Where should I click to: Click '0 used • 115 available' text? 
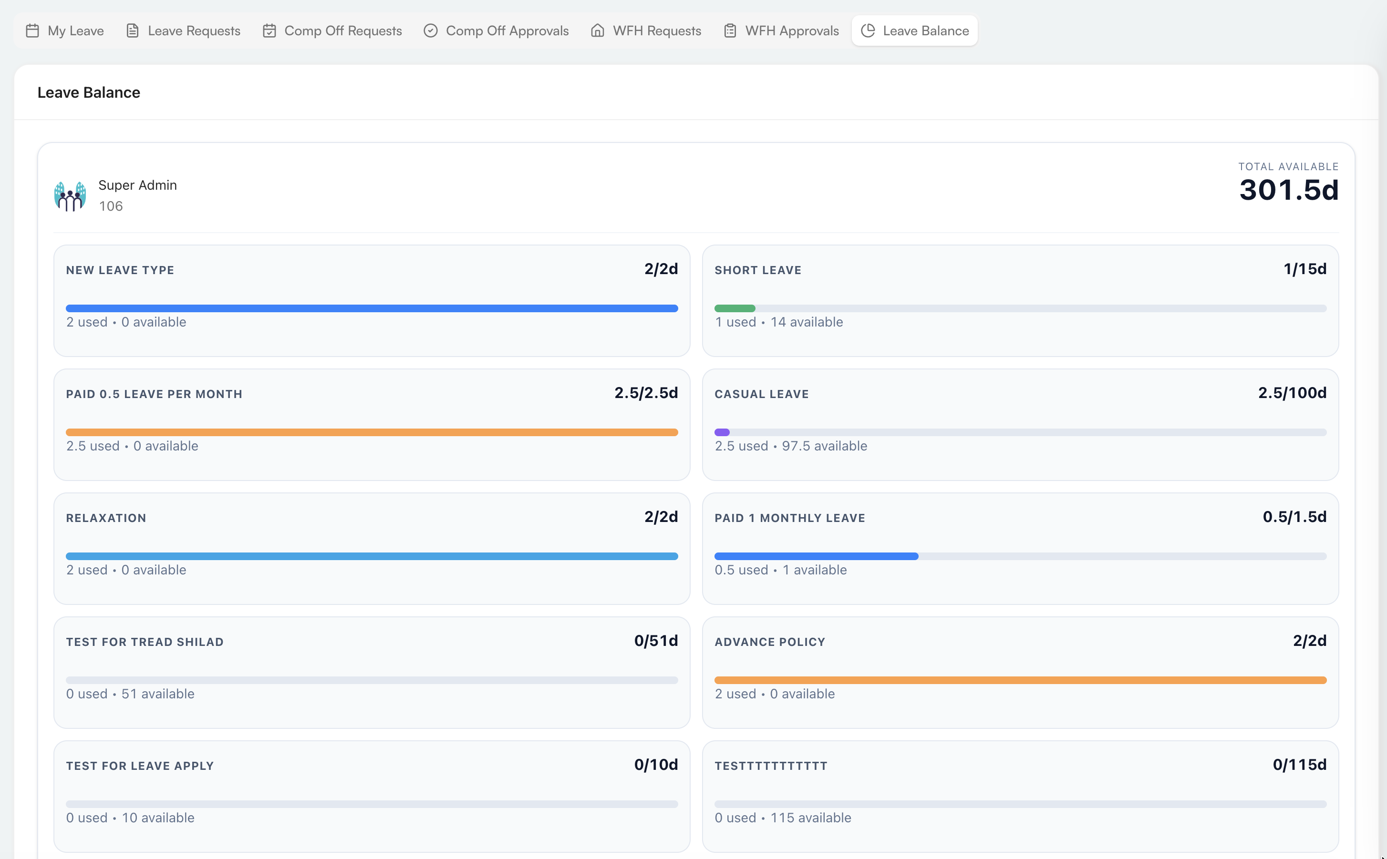(x=783, y=818)
